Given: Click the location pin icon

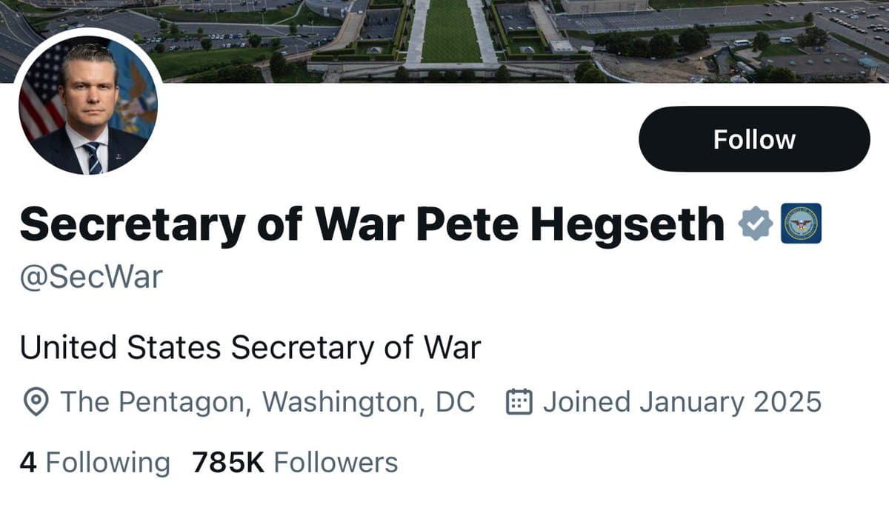Looking at the screenshot, I should click(36, 402).
